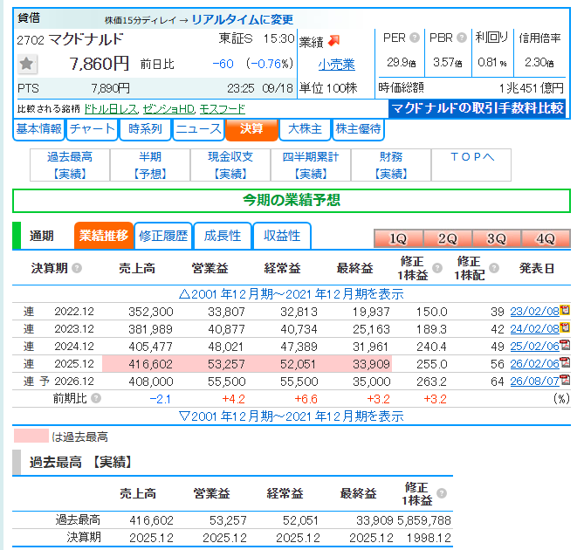Jump to the 現金収支【実績】 section
The image size is (584, 550).
230,165
